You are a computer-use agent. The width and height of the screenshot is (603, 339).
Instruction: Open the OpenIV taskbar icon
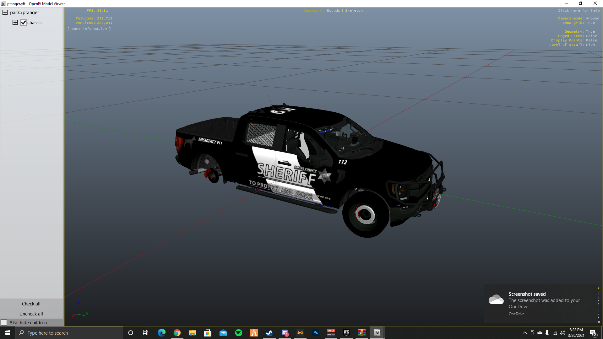[377, 333]
